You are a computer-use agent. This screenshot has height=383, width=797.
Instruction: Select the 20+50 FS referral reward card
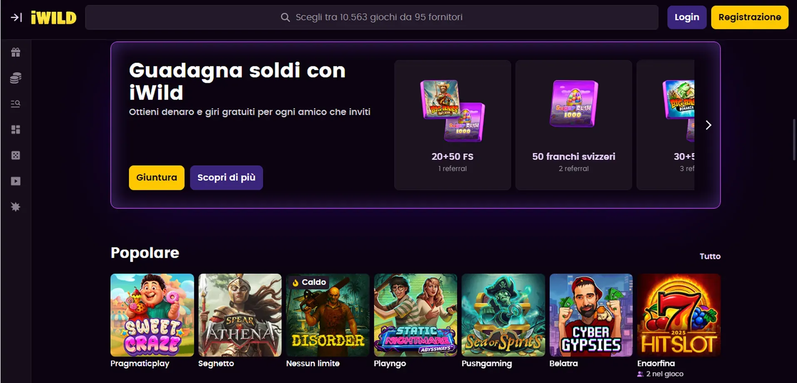[x=453, y=125]
